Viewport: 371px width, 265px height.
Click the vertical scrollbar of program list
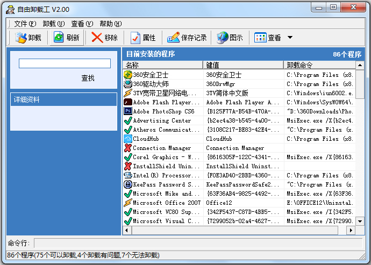click(x=360, y=151)
